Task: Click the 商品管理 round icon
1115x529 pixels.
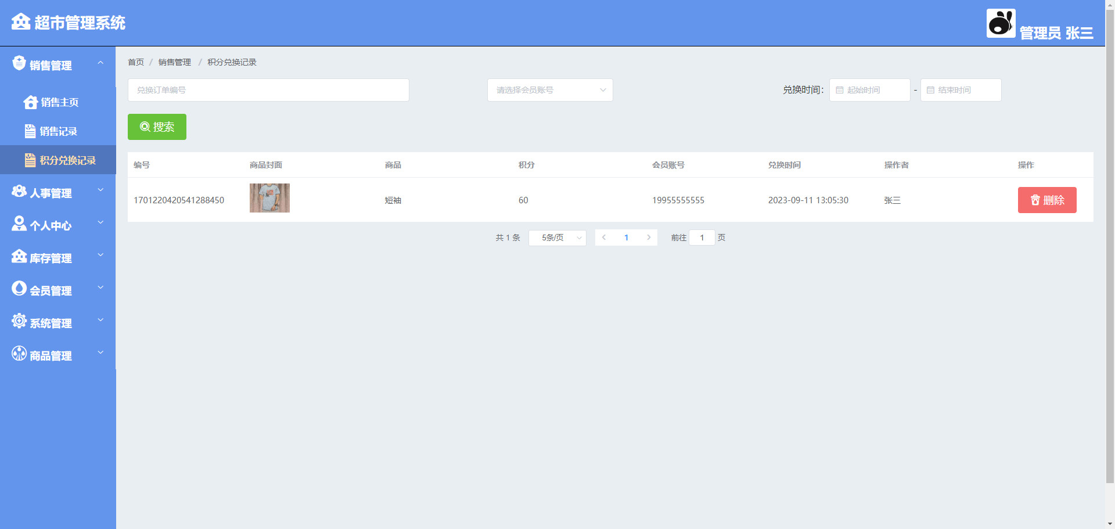Action: 19,353
